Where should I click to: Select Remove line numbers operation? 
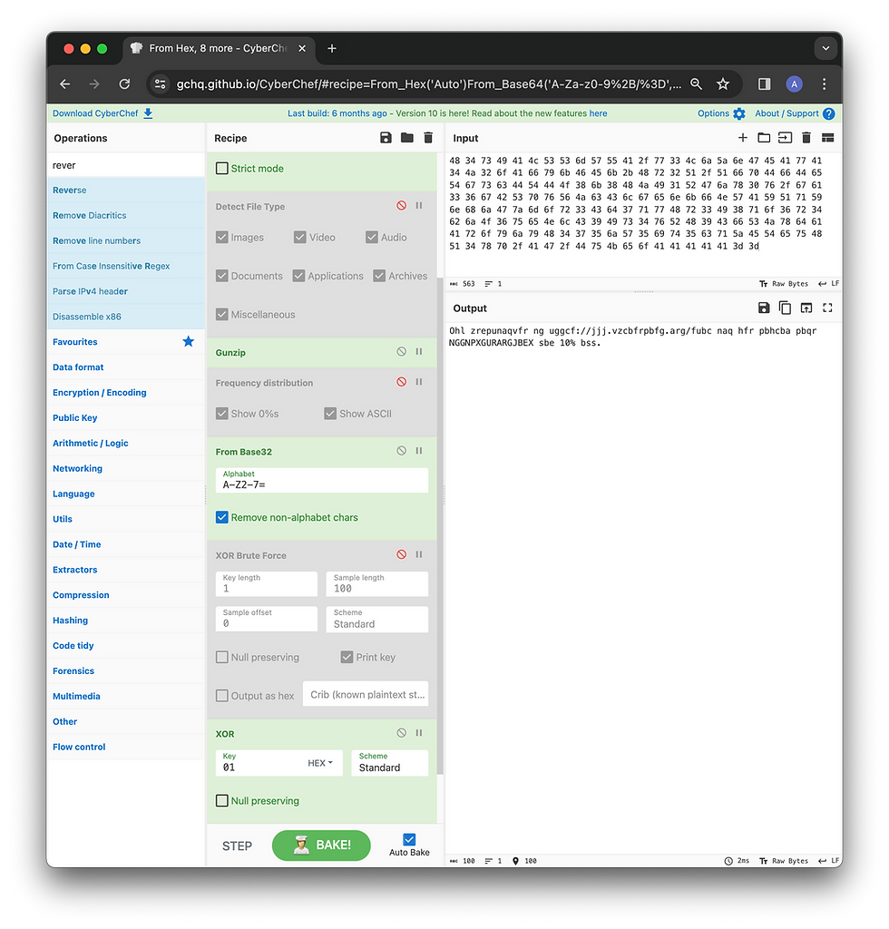(125, 240)
